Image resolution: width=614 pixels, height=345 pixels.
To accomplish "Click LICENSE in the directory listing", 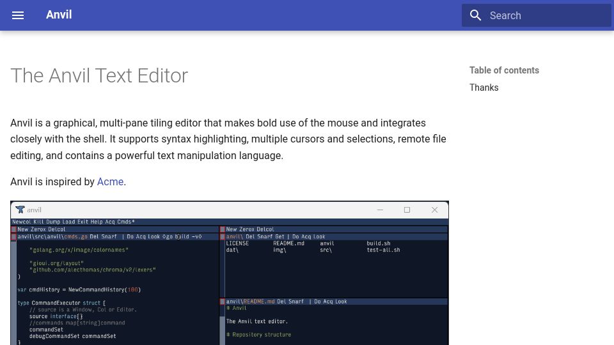I will 237,243.
